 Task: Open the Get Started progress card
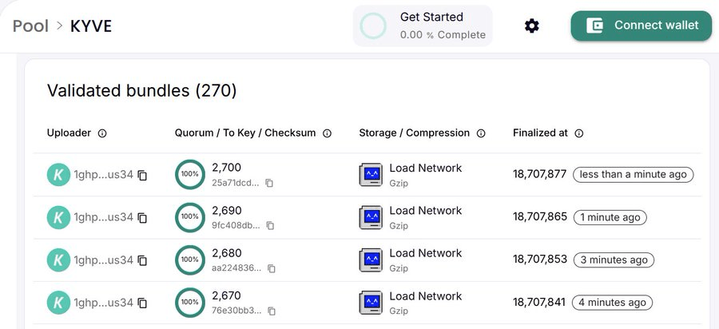[x=423, y=26]
